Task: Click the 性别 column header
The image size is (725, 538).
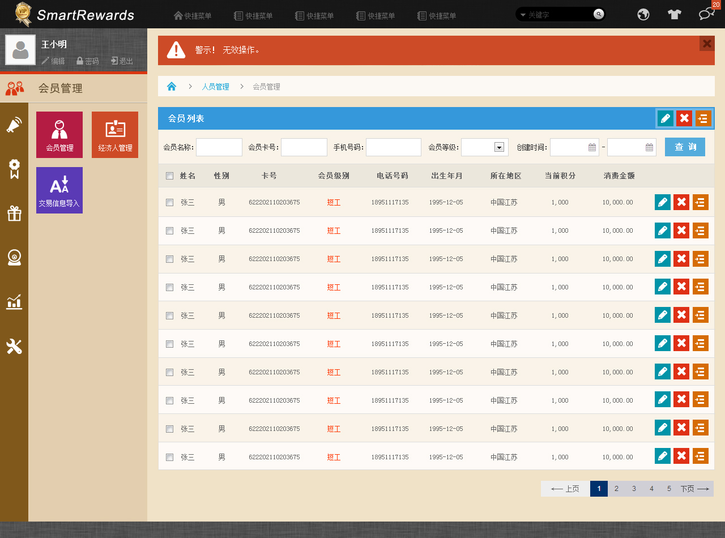Action: 221,176
